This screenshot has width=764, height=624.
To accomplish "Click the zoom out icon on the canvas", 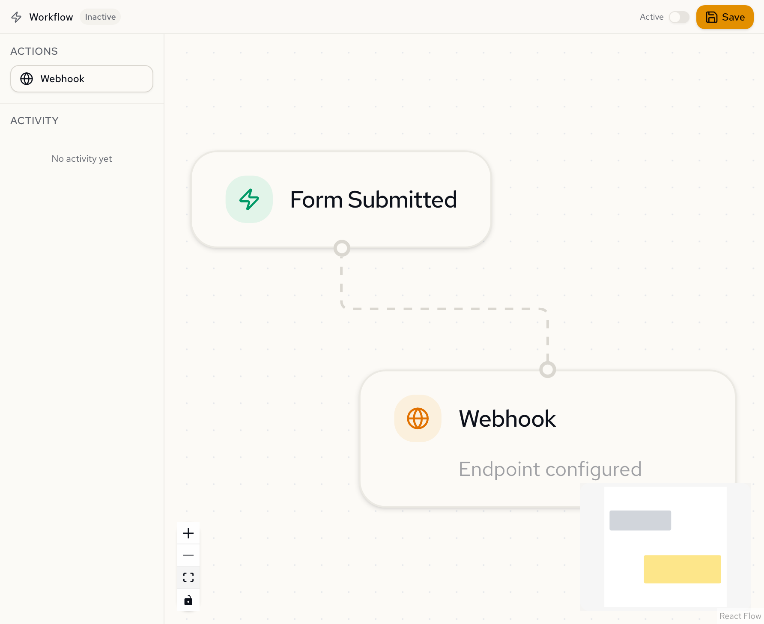I will pyautogui.click(x=188, y=555).
